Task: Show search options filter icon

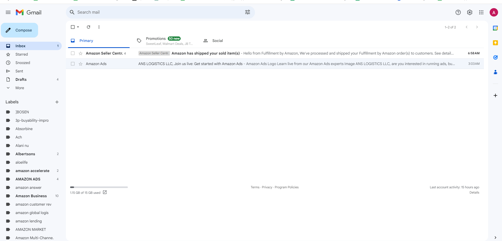Action: 248,12
